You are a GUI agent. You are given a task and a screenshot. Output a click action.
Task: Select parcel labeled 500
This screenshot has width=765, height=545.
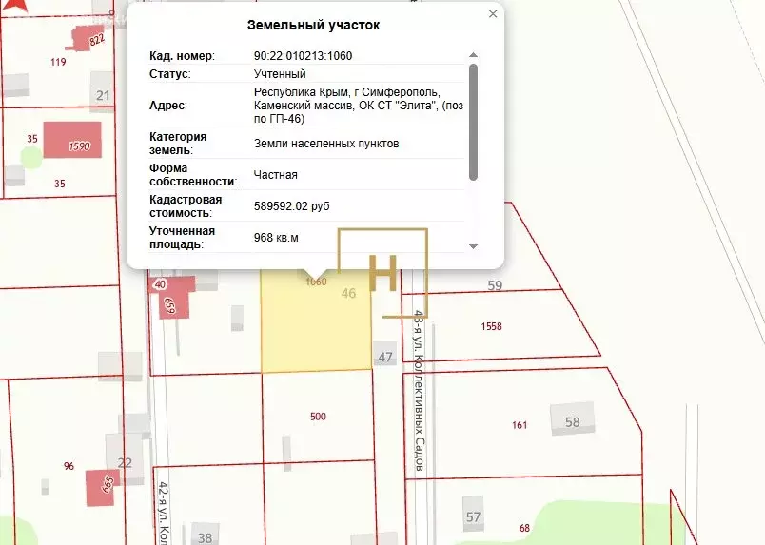[318, 417]
